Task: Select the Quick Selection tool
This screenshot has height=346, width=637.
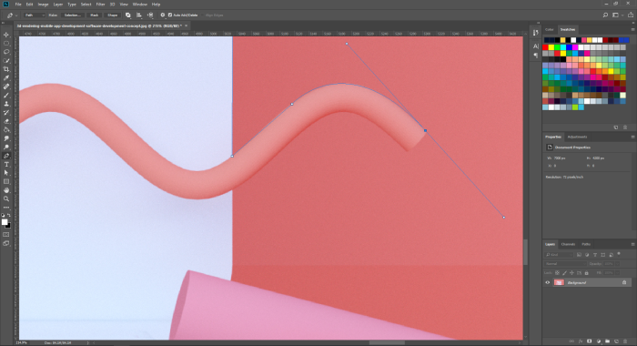Action: (6, 61)
